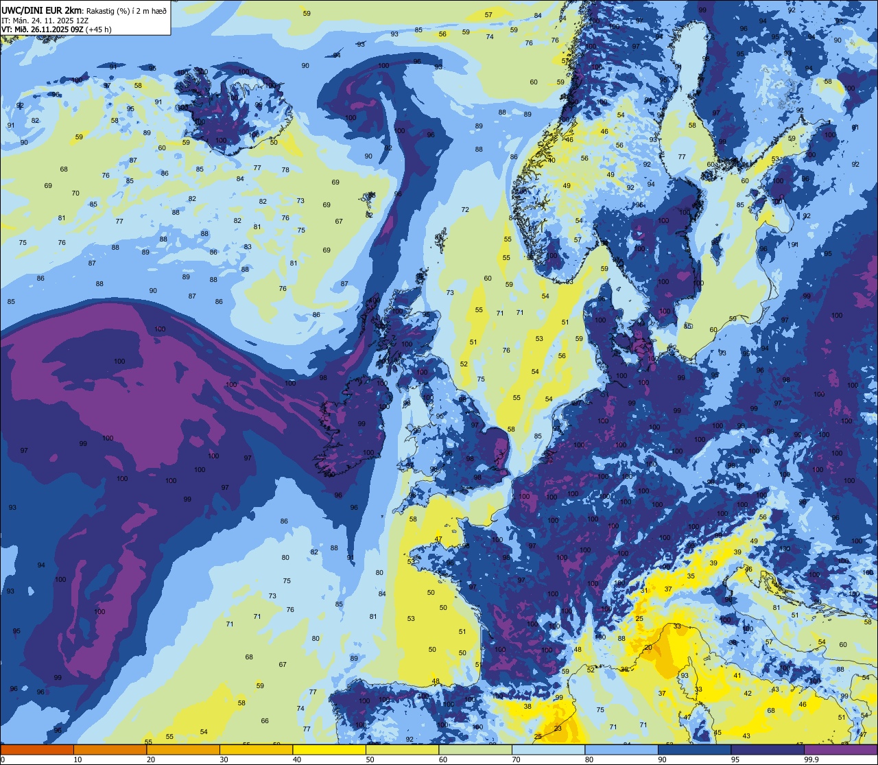
Task: Click the "(+45 h)" forecast offset text
Action: (x=99, y=29)
